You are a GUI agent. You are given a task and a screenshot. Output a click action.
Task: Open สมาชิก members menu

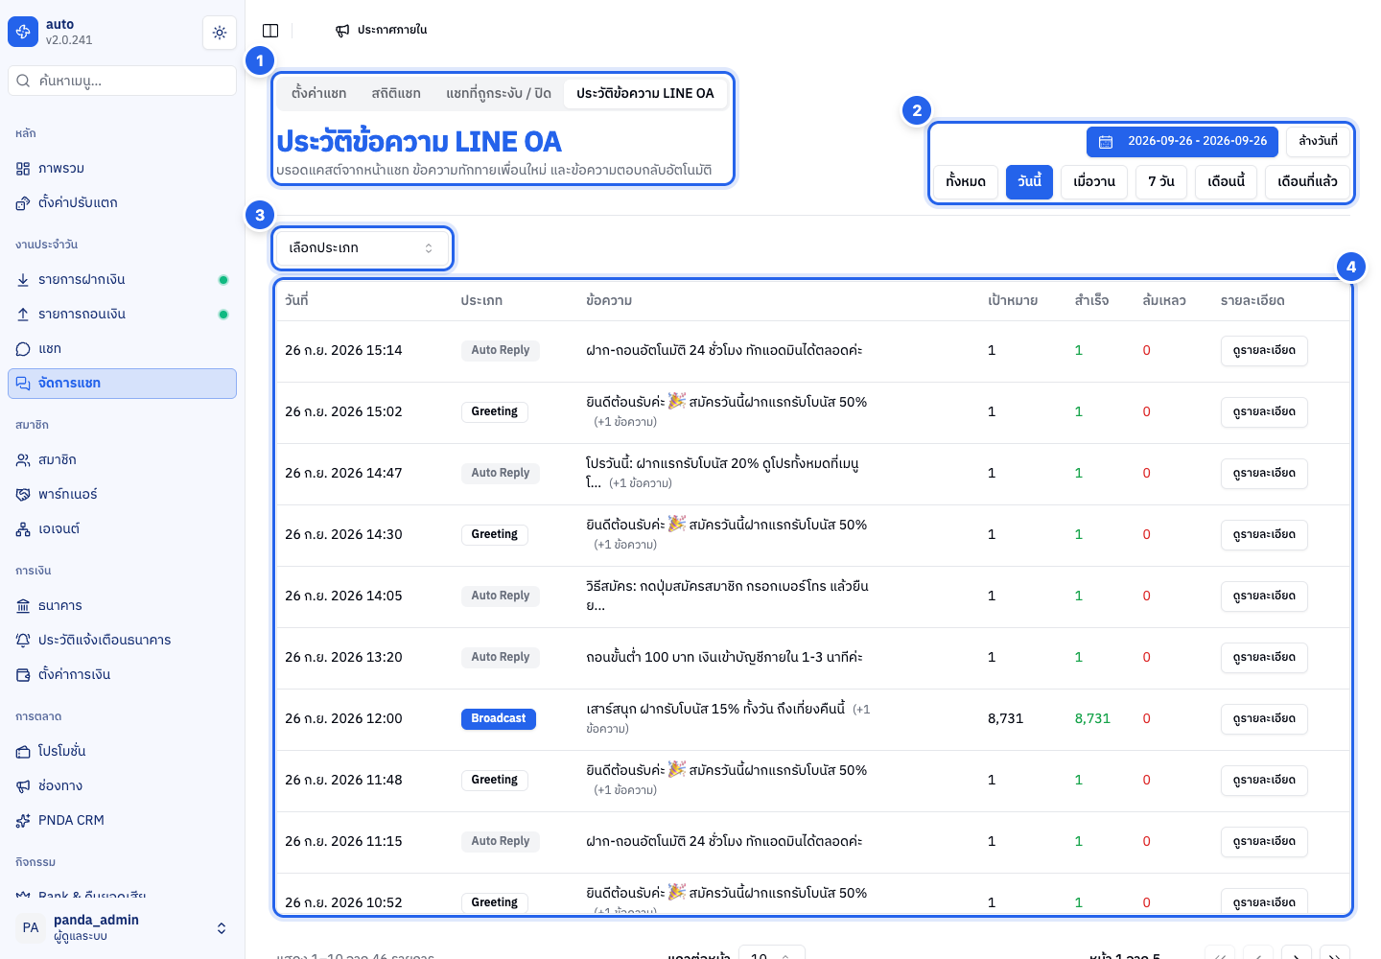pos(122,459)
